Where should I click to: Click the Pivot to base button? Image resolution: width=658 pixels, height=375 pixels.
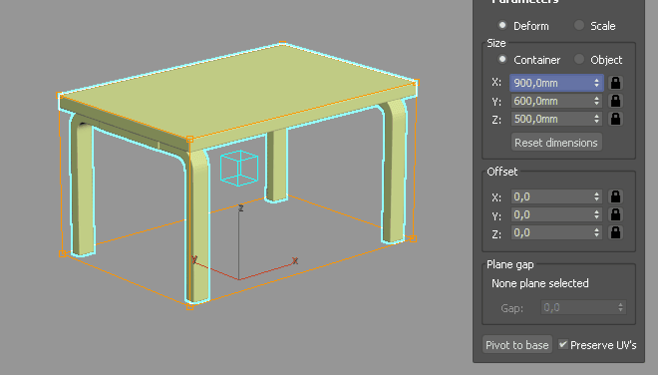(517, 345)
